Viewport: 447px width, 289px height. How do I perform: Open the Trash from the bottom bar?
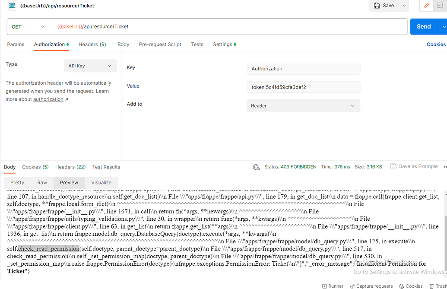pos(437,286)
